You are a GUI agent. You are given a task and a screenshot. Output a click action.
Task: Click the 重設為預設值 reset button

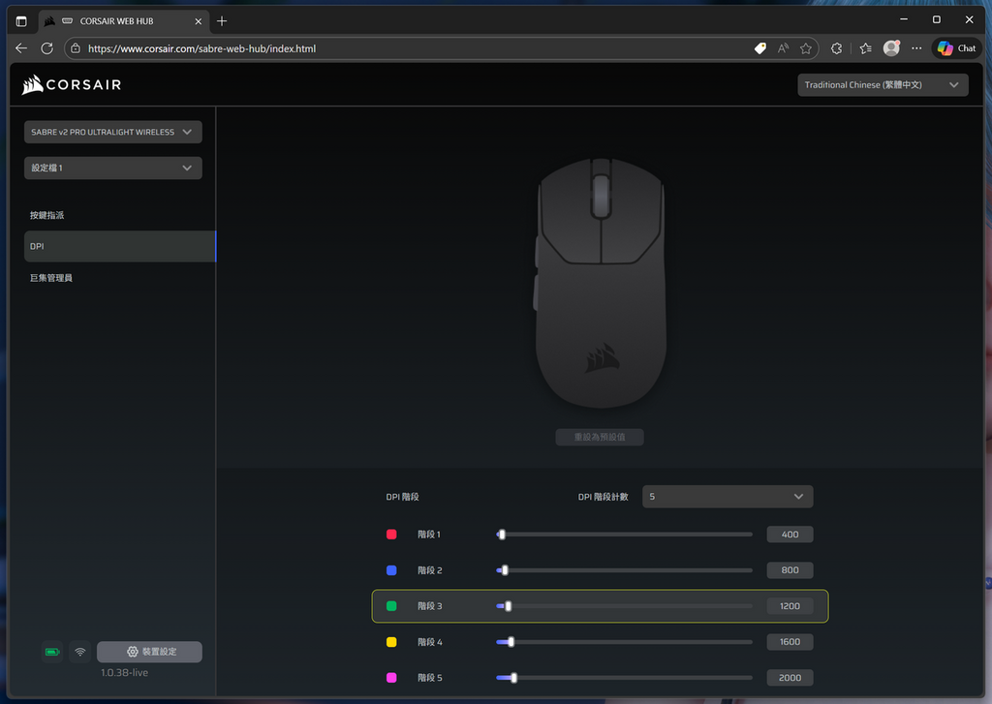[x=601, y=437]
